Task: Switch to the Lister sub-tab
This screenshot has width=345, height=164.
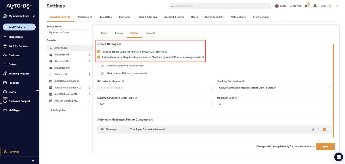Action: coord(104,33)
